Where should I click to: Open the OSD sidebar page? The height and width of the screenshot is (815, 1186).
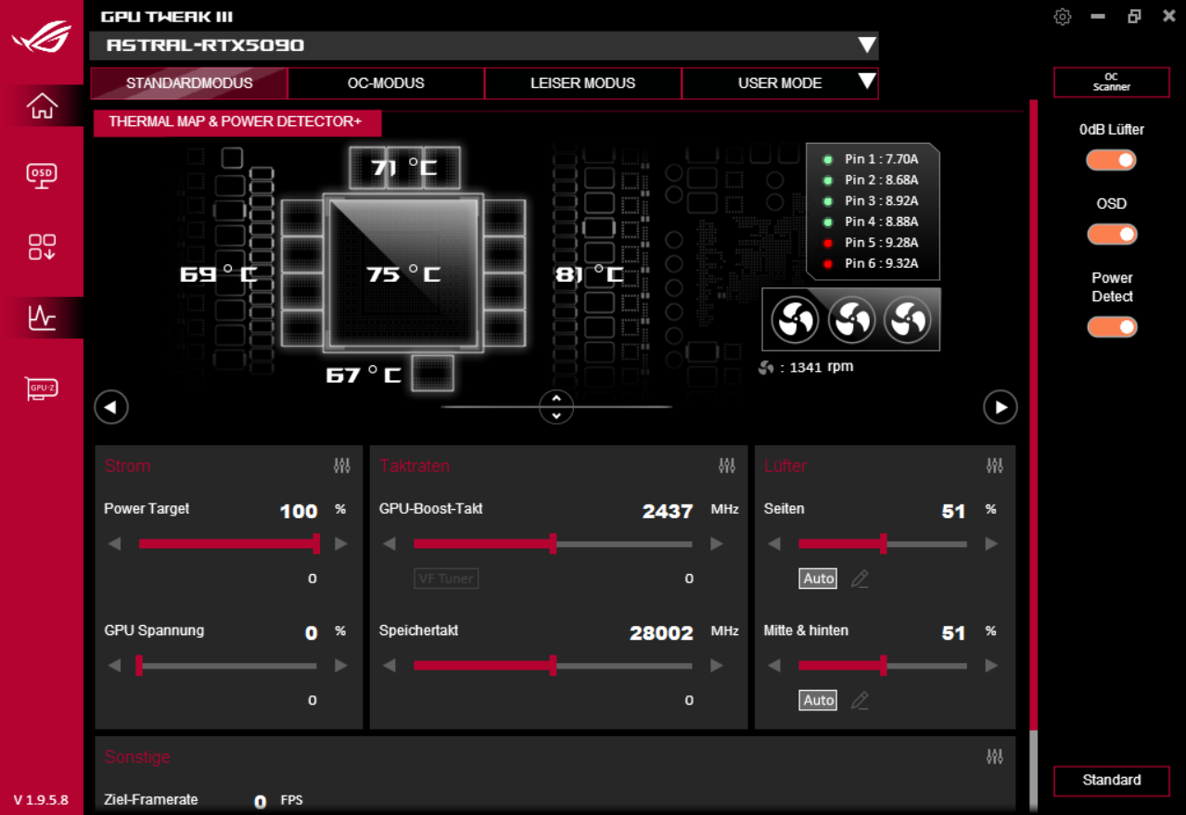(x=42, y=174)
